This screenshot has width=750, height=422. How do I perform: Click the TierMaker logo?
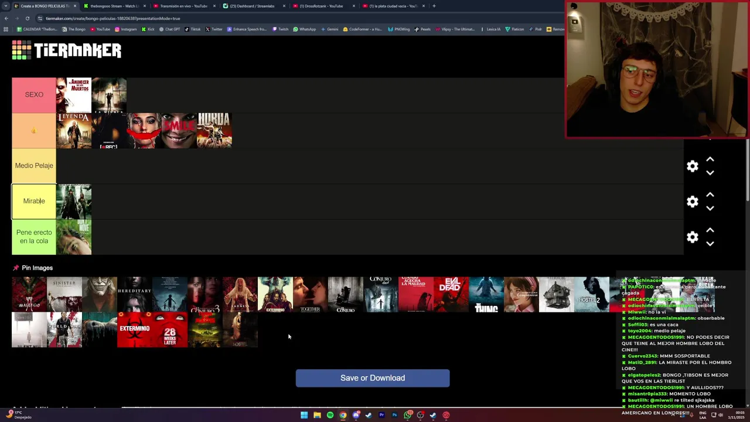(x=66, y=50)
